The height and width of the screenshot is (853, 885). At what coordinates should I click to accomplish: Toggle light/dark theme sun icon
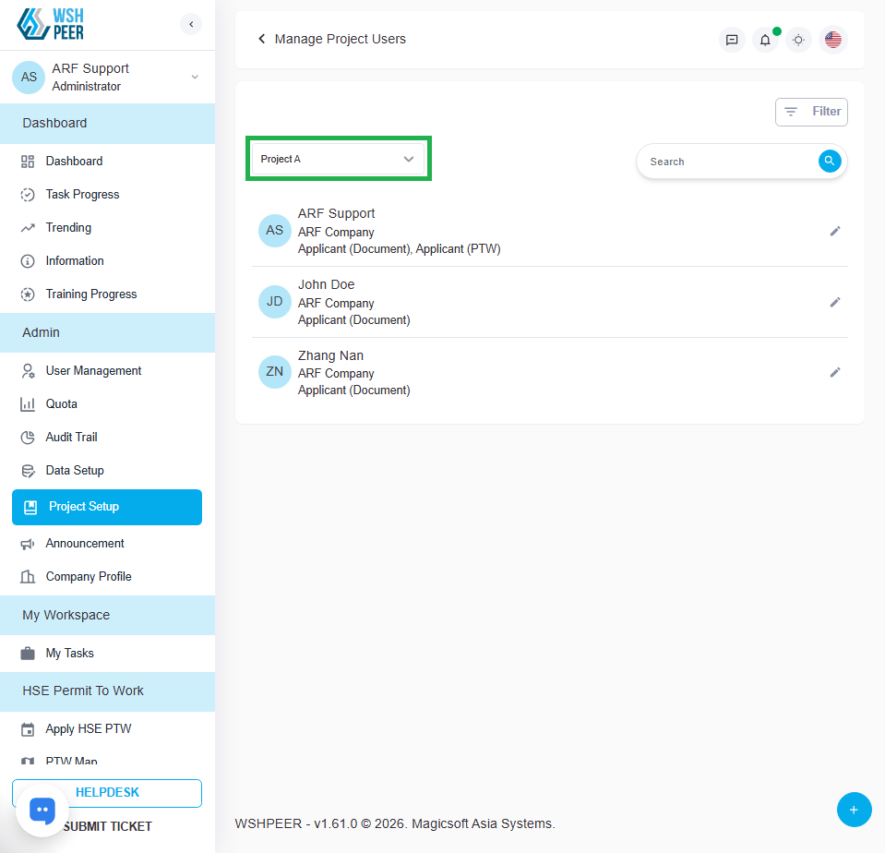798,40
